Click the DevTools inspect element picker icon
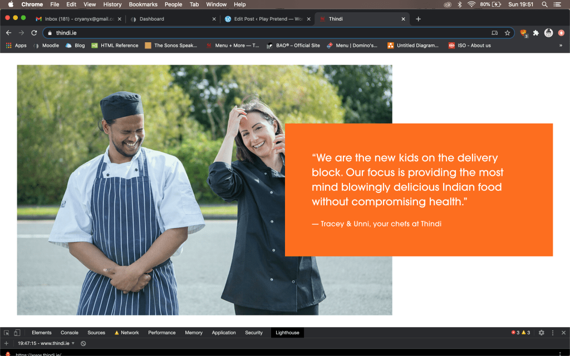The image size is (570, 356). [7, 333]
